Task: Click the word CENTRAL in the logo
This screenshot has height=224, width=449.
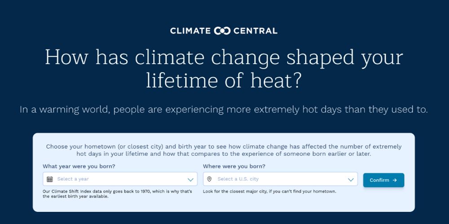Action: [255, 31]
